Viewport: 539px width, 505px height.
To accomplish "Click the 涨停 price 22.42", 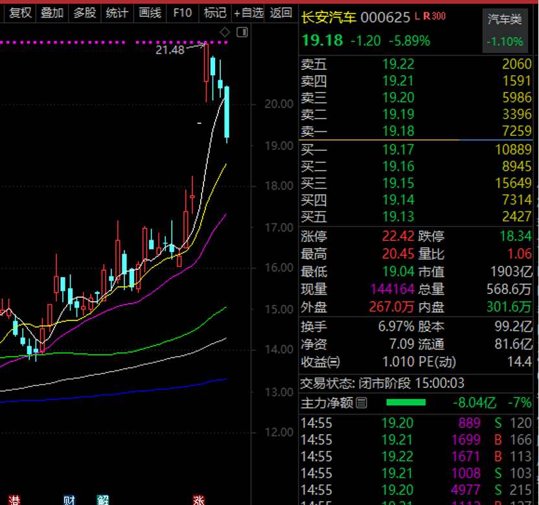I will [398, 236].
